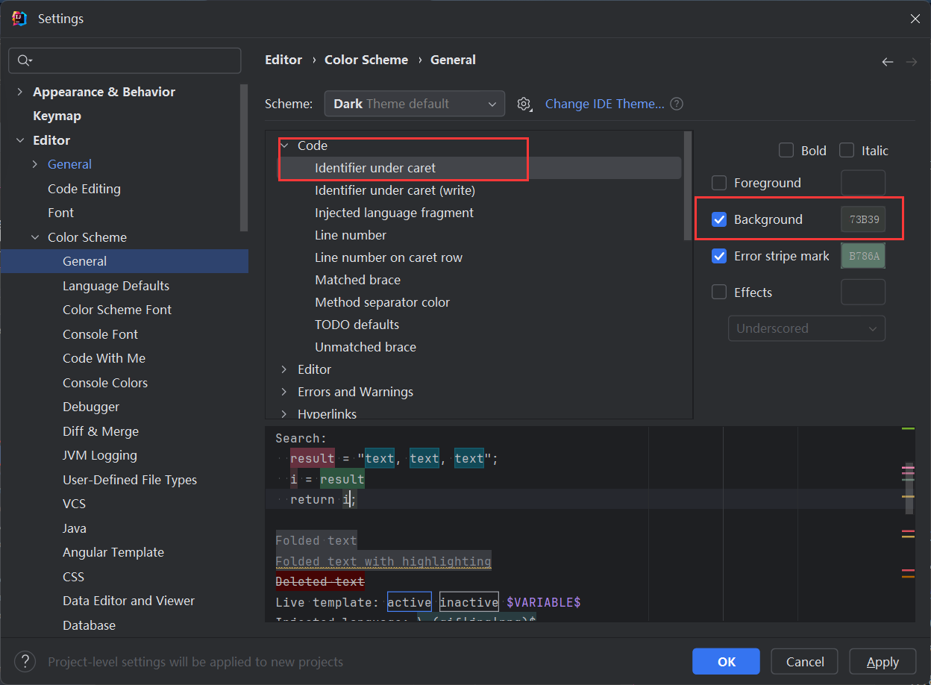The image size is (931, 685).
Task: Open the Scheme dropdown showing Dark
Action: pyautogui.click(x=415, y=104)
